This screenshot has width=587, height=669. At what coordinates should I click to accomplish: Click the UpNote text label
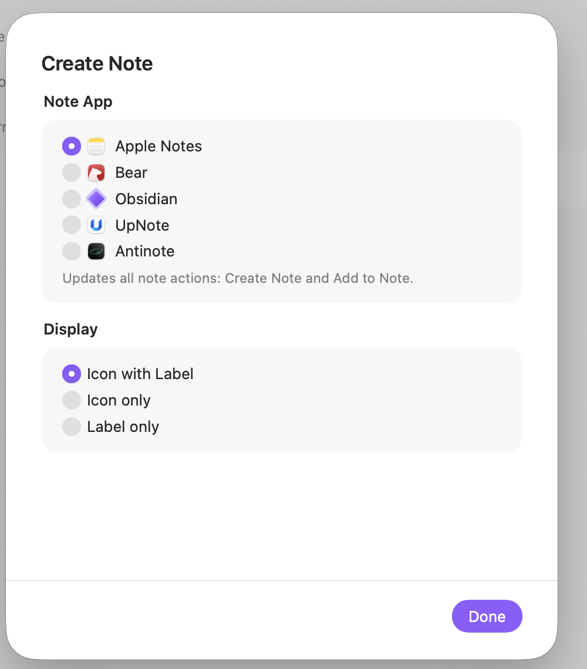click(x=142, y=225)
